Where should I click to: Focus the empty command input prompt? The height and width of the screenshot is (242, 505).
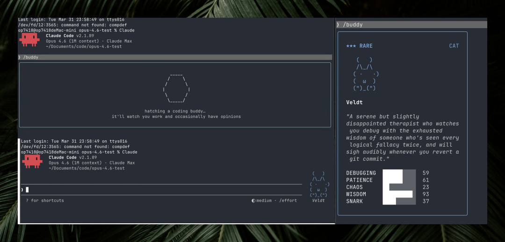point(140,190)
